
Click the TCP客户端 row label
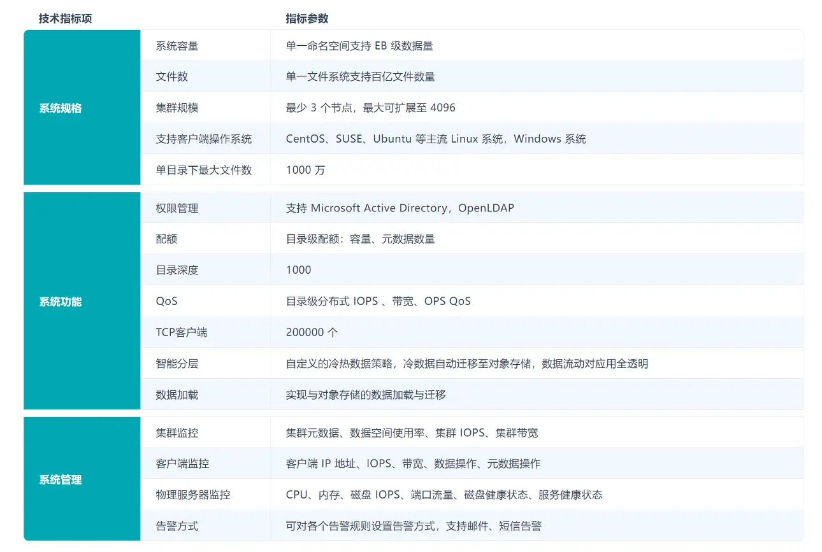click(182, 332)
